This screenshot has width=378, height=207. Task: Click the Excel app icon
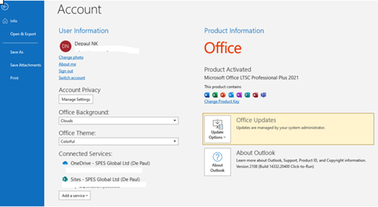(215, 95)
